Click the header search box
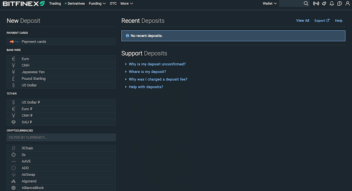The width and height of the screenshot is (352, 191). [x=291, y=4]
